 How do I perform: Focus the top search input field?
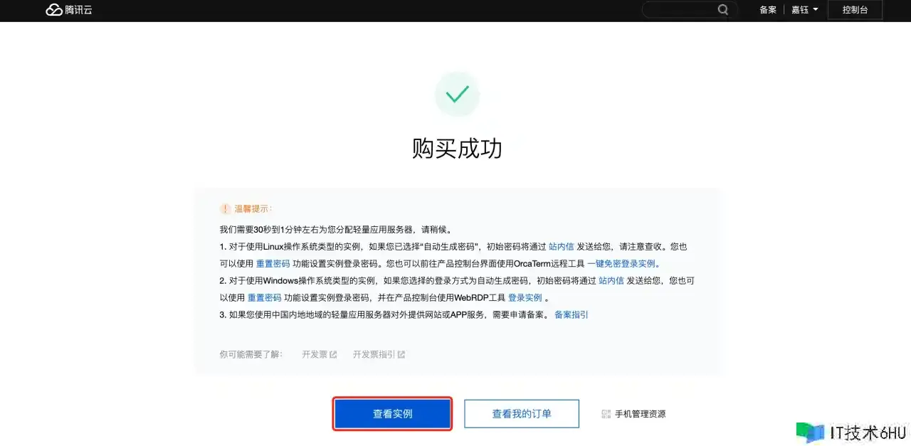pyautogui.click(x=680, y=10)
